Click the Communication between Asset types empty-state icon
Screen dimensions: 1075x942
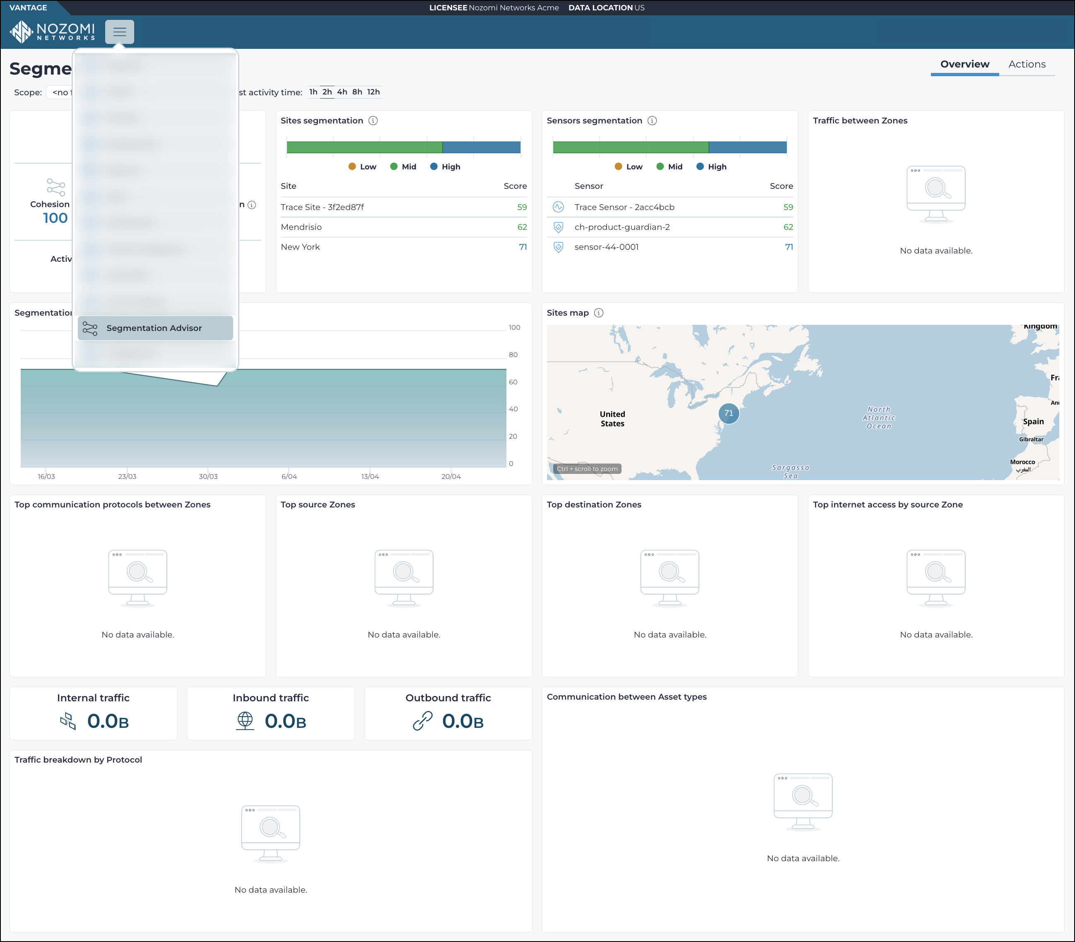pyautogui.click(x=803, y=802)
